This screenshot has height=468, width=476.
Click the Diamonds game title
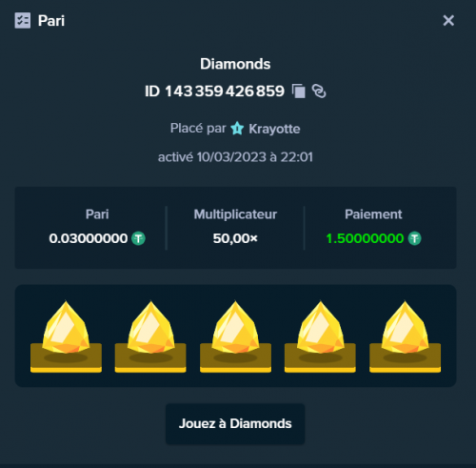(x=235, y=64)
